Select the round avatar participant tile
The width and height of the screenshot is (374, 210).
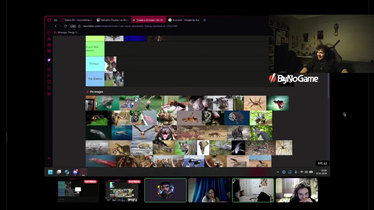click(x=165, y=190)
